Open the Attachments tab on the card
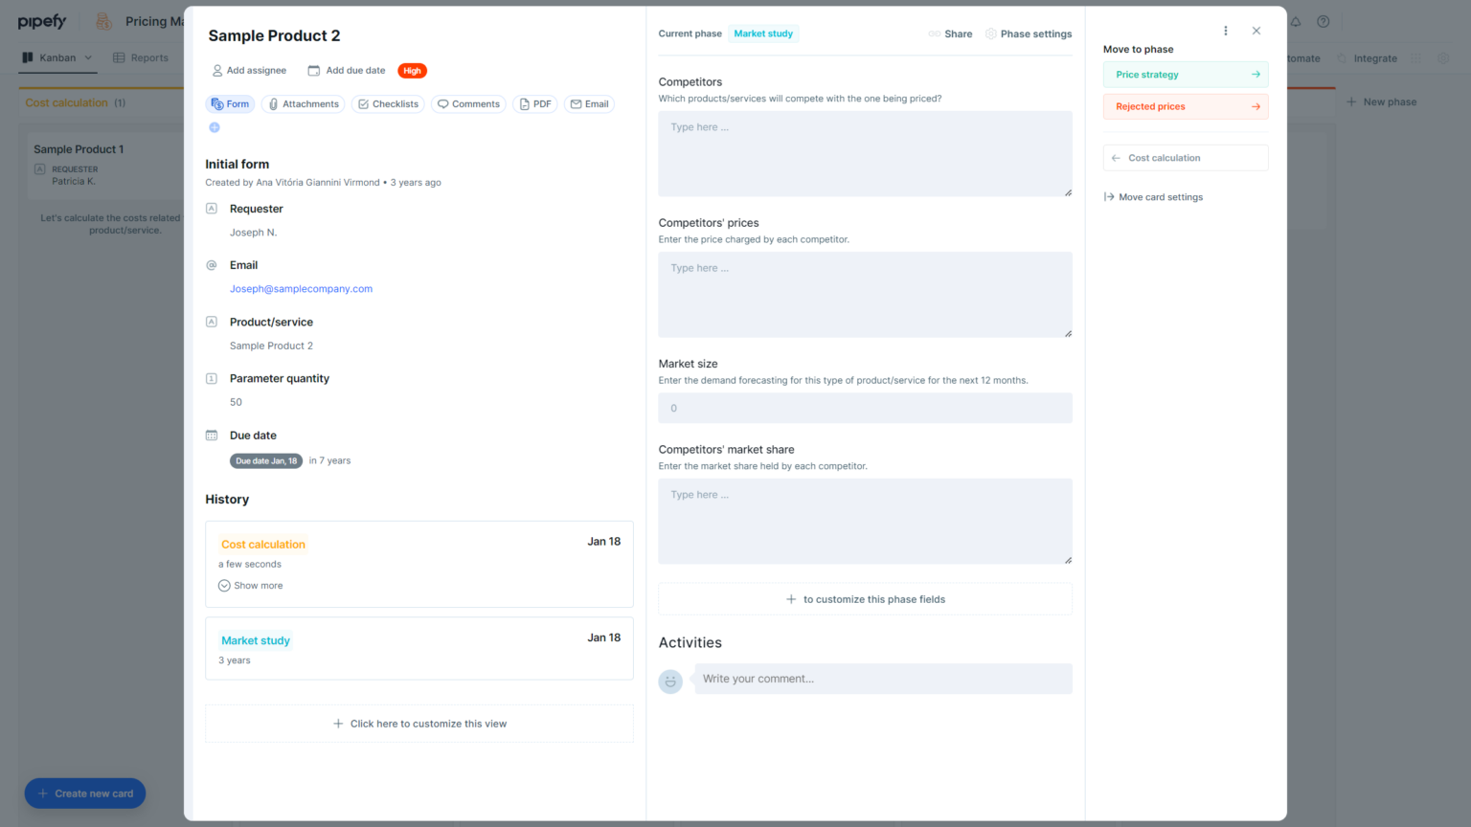This screenshot has width=1471, height=827. point(303,103)
